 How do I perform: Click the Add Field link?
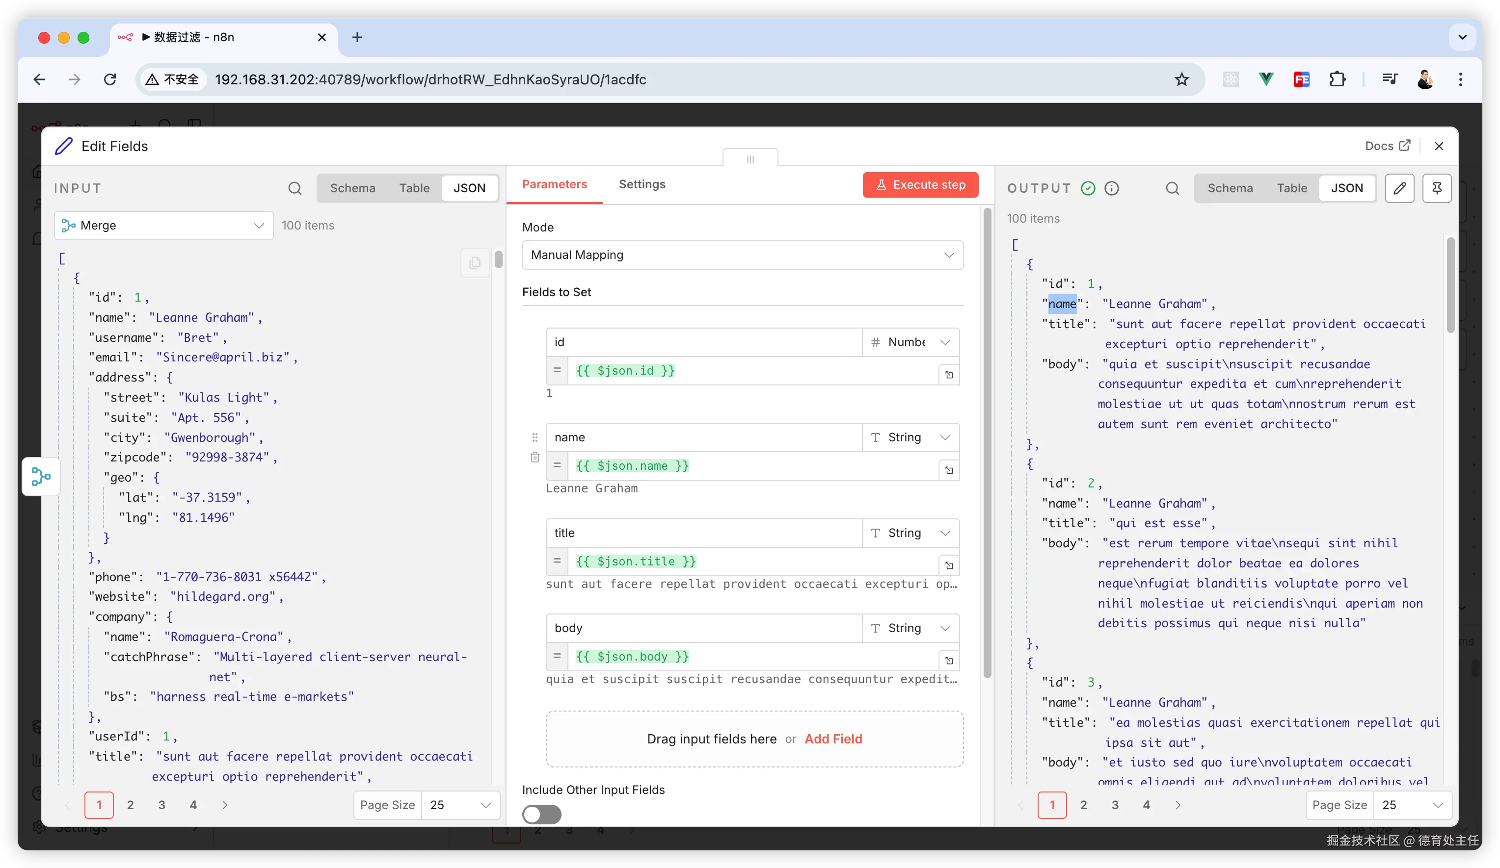[x=833, y=739]
